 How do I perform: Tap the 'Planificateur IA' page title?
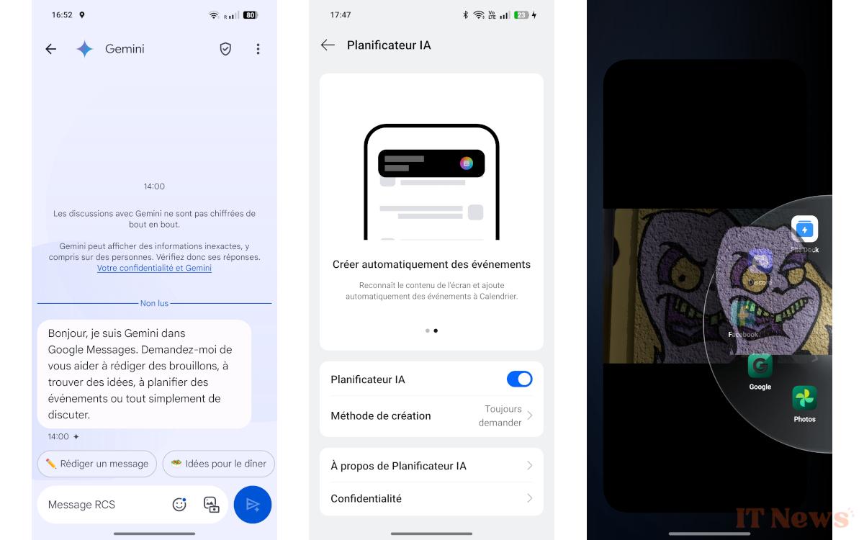click(x=389, y=45)
